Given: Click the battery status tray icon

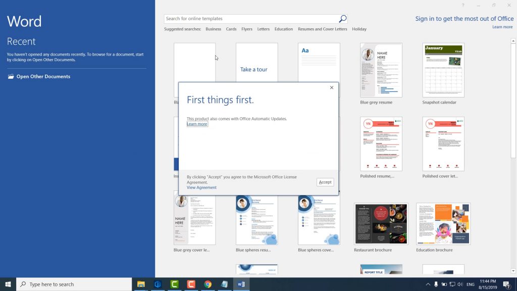Looking at the screenshot, I should click(444, 284).
